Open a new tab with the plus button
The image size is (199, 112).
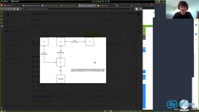tap(117, 6)
